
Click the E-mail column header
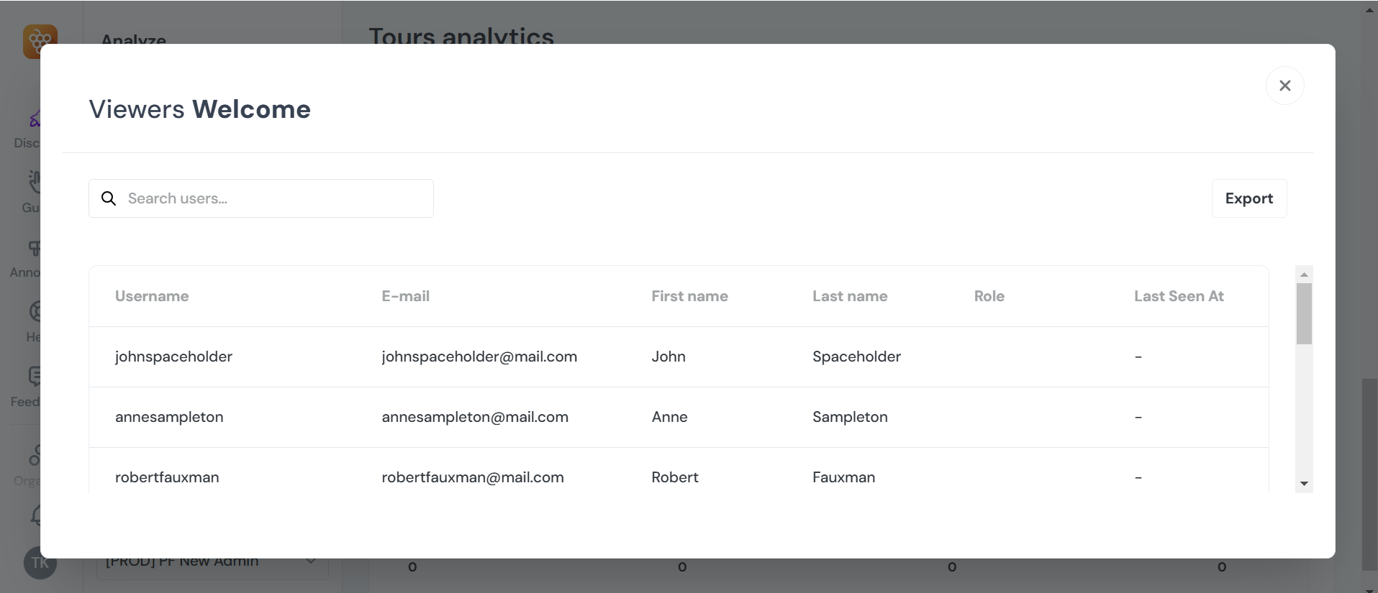click(x=405, y=296)
